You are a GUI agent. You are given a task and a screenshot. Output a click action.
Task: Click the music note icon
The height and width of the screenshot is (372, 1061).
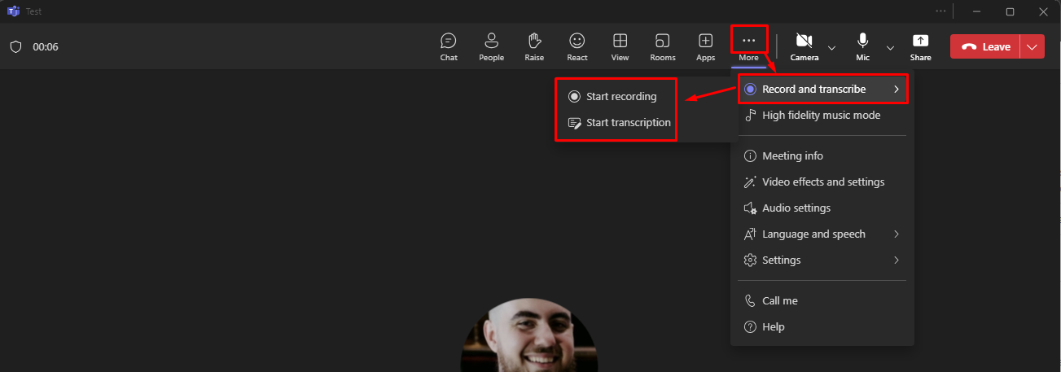(x=750, y=115)
